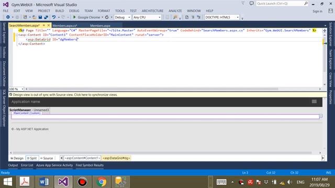
Task: Open the Any CPU platform dropdown
Action: pos(159,17)
